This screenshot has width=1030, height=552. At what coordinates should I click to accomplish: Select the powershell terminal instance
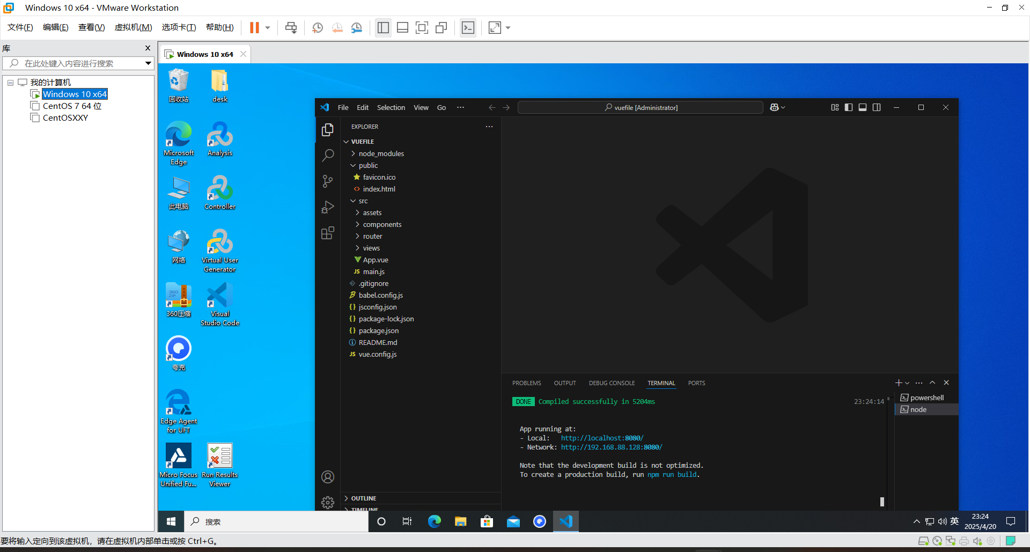pyautogui.click(x=926, y=398)
